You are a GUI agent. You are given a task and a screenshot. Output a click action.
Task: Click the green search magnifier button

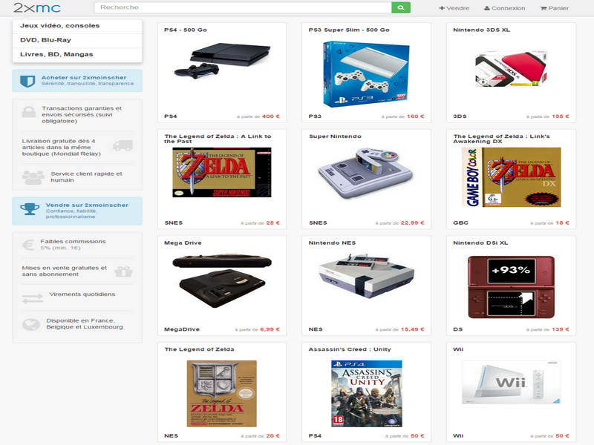400,7
